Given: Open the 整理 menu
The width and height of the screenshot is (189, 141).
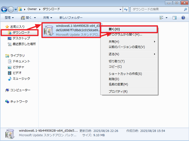Looking at the screenshot, I should point(9,18).
